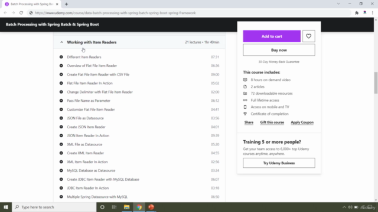378x212 pixels.
Task: Click play icon beside Overview of Flat File Item Reader
Action: click(x=61, y=65)
